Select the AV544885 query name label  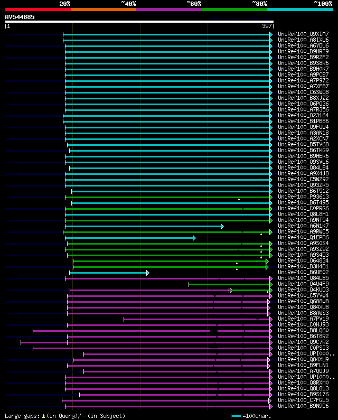[20, 17]
